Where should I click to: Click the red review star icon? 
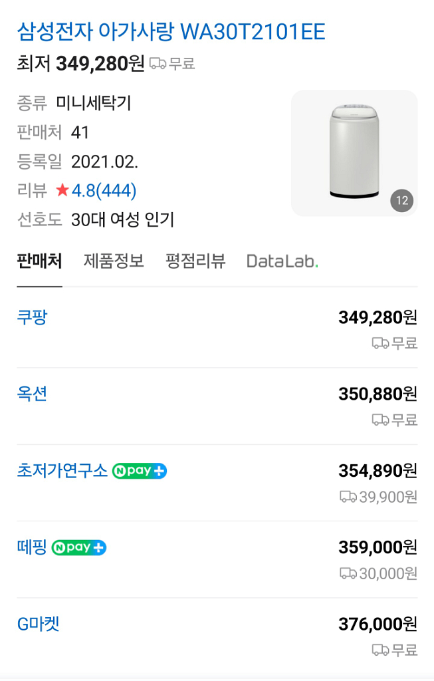click(62, 191)
